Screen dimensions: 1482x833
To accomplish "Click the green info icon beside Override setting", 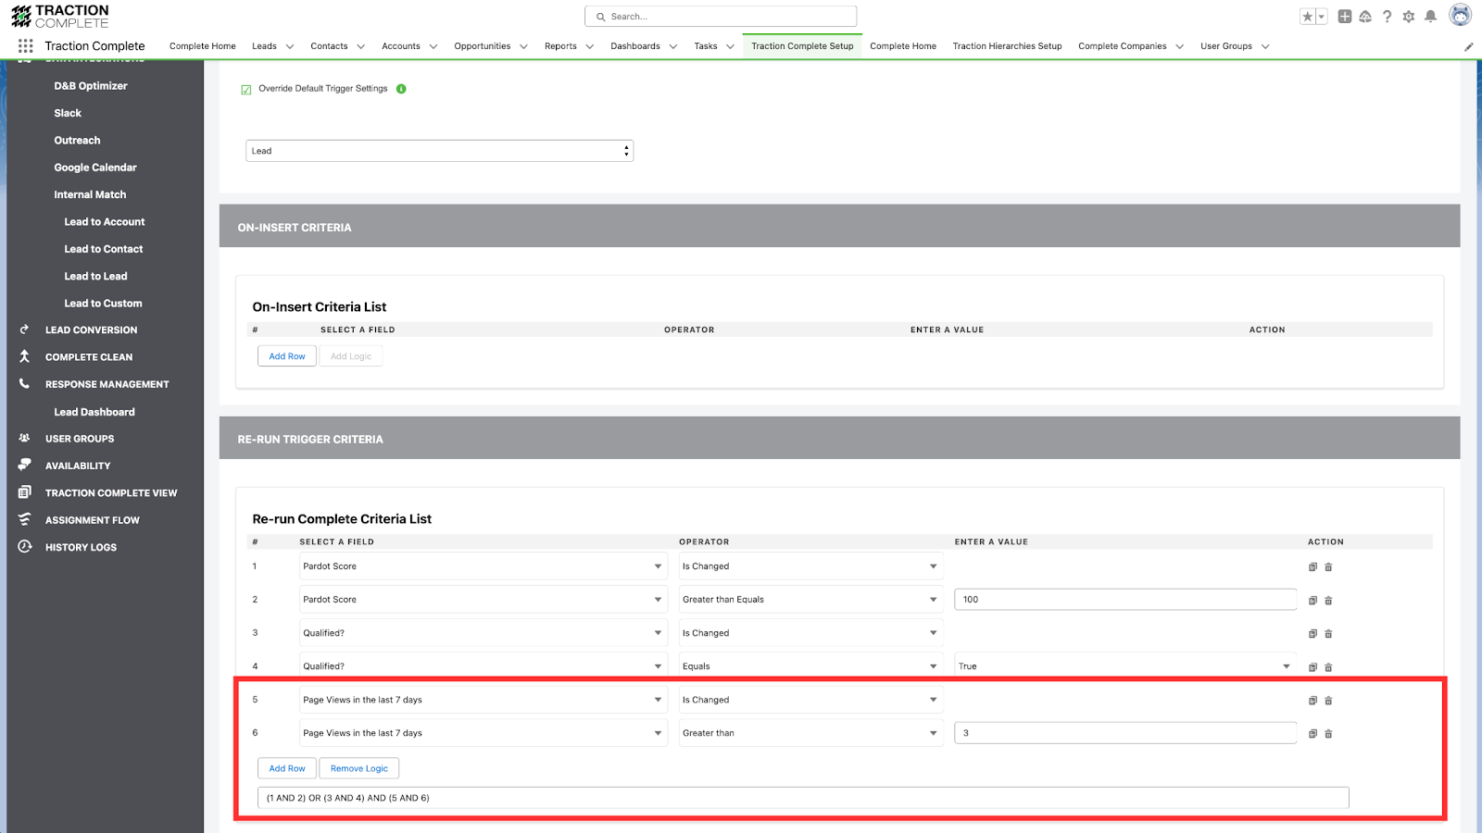I will click(x=401, y=89).
